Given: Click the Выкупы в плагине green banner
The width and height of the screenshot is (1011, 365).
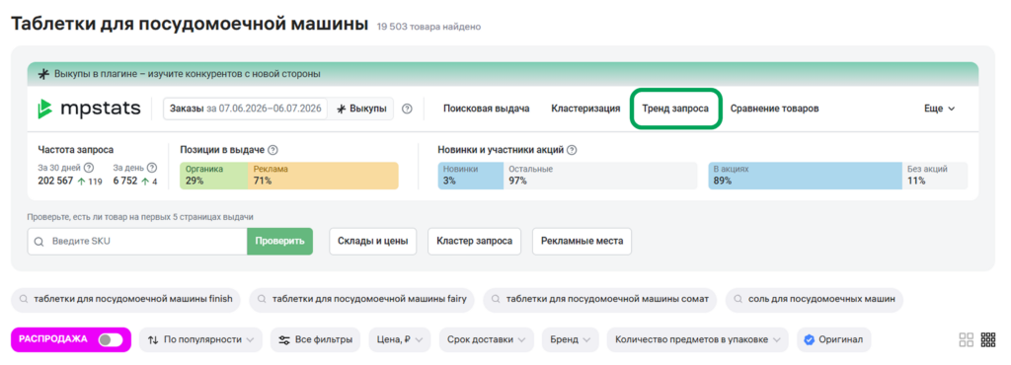Looking at the screenshot, I should coord(503,74).
